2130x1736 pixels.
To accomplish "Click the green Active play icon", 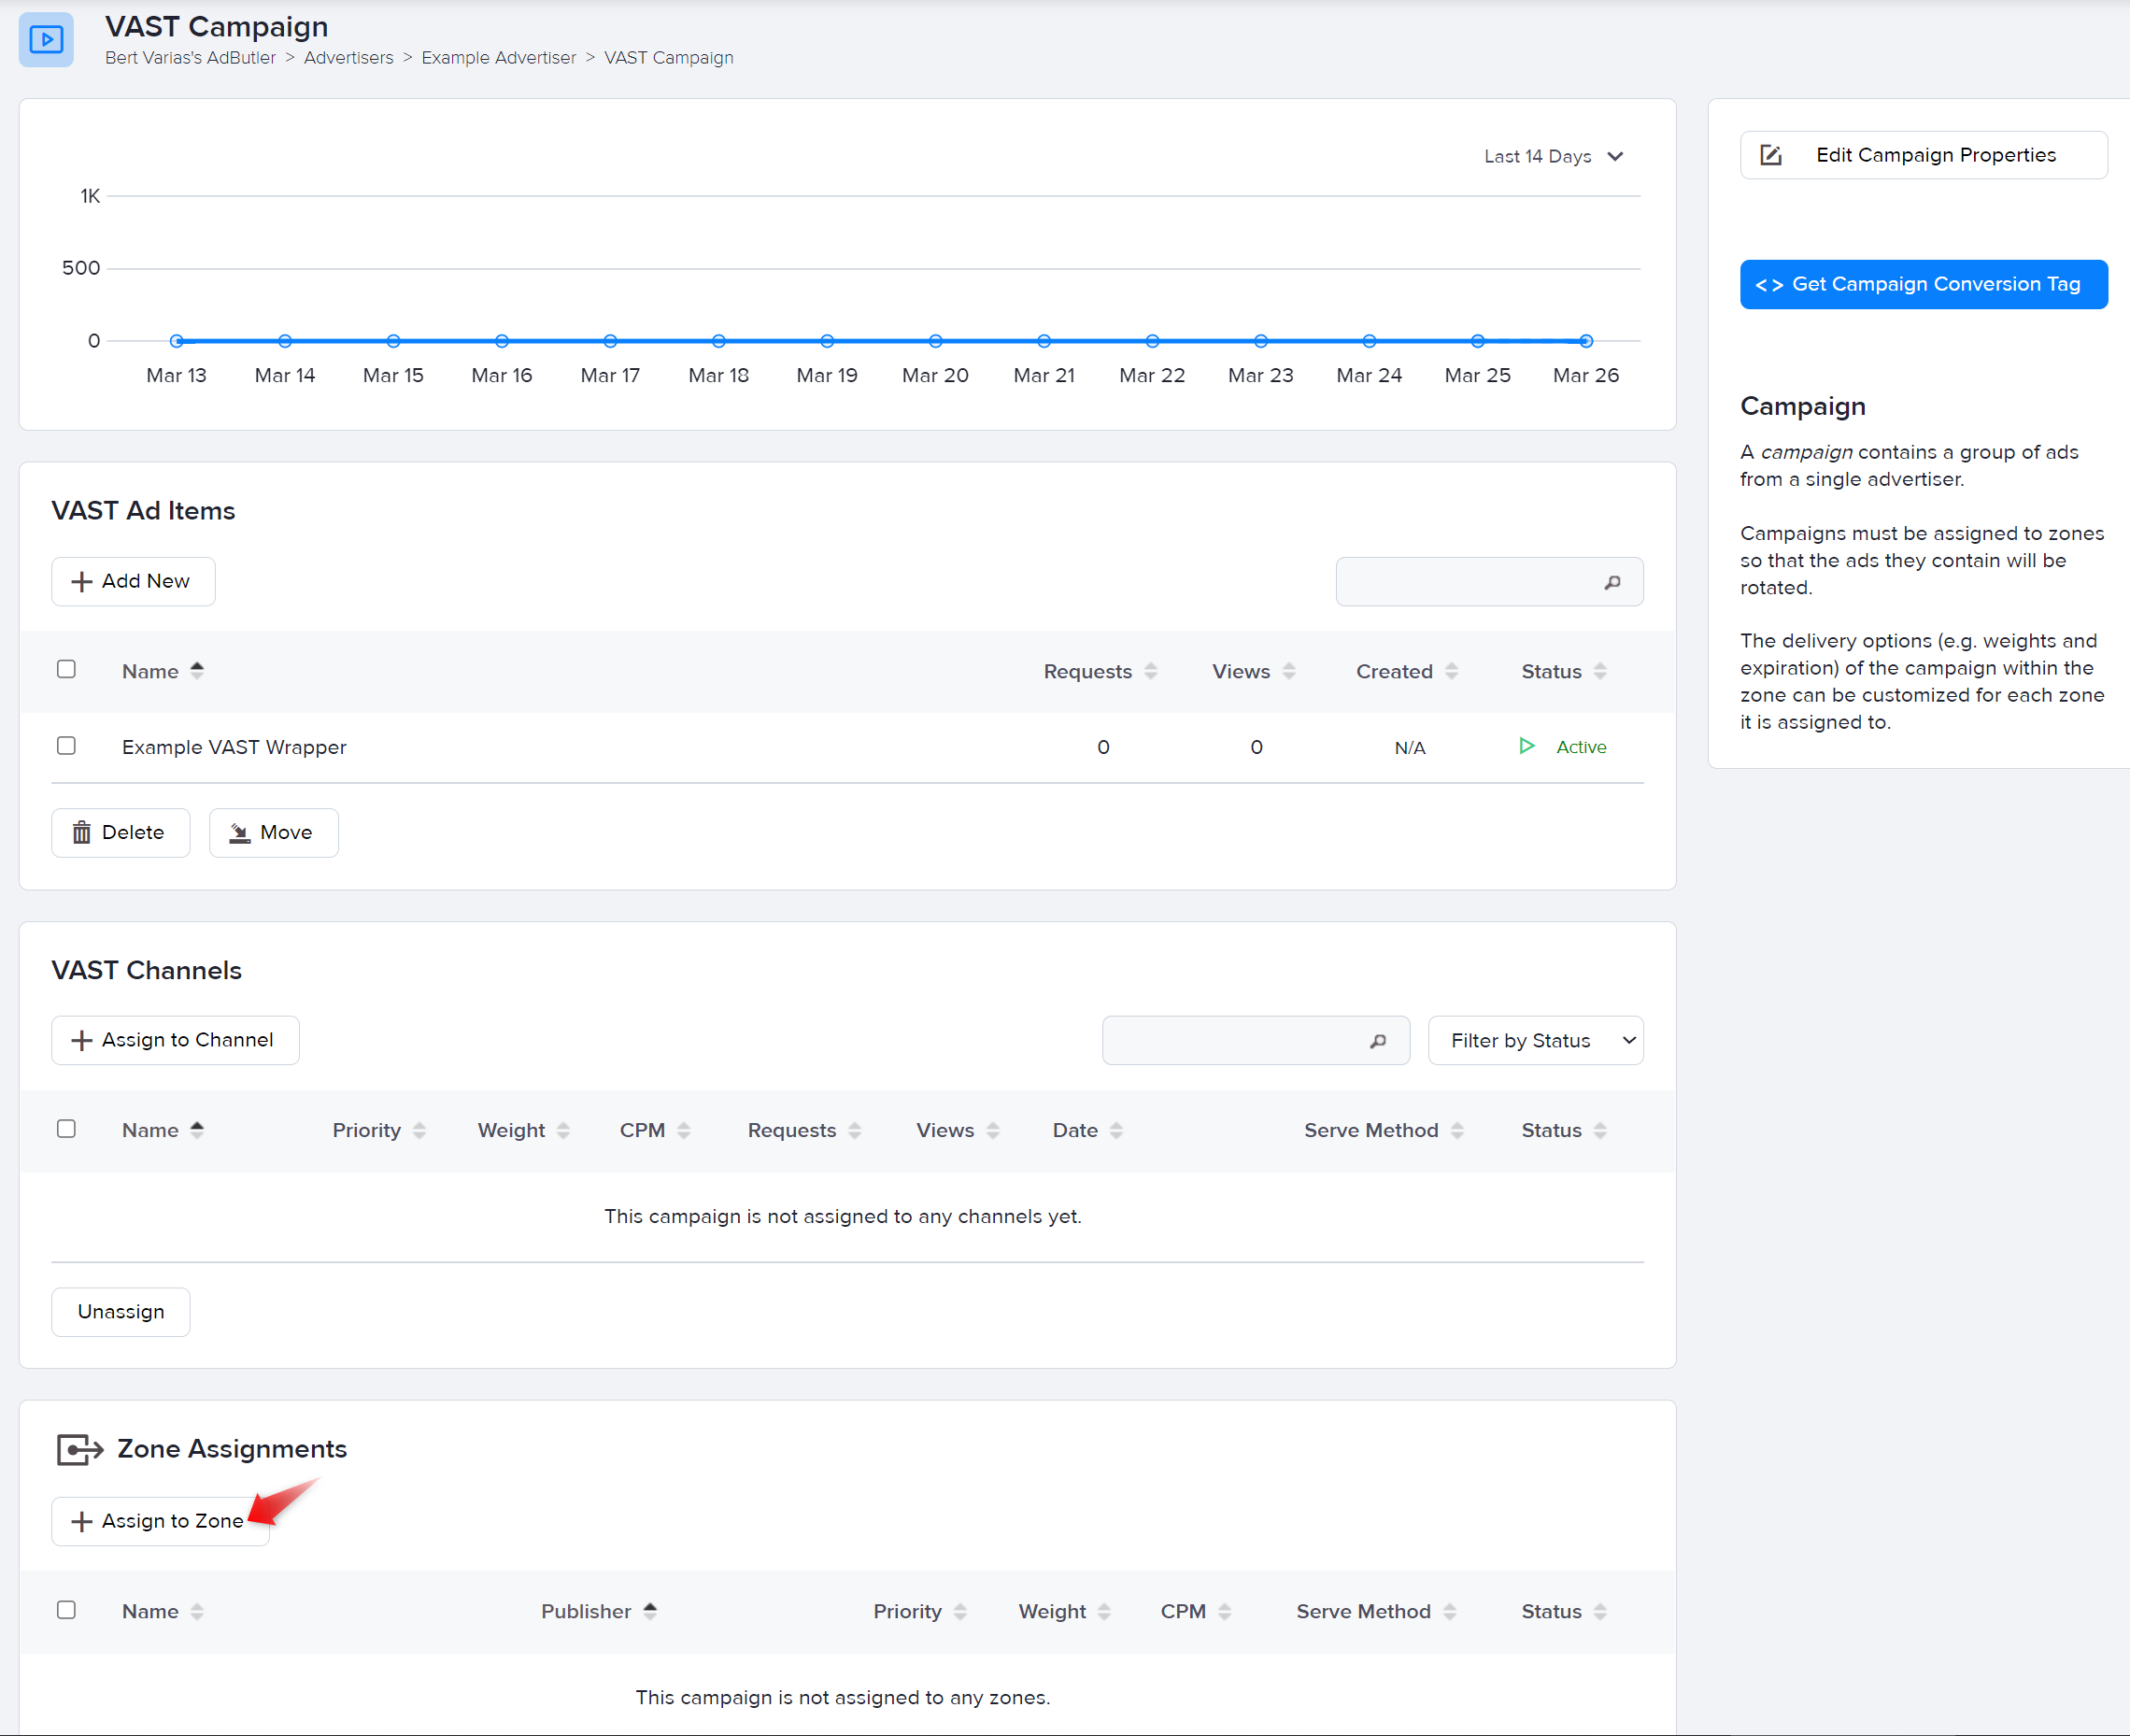I will pyautogui.click(x=1526, y=746).
